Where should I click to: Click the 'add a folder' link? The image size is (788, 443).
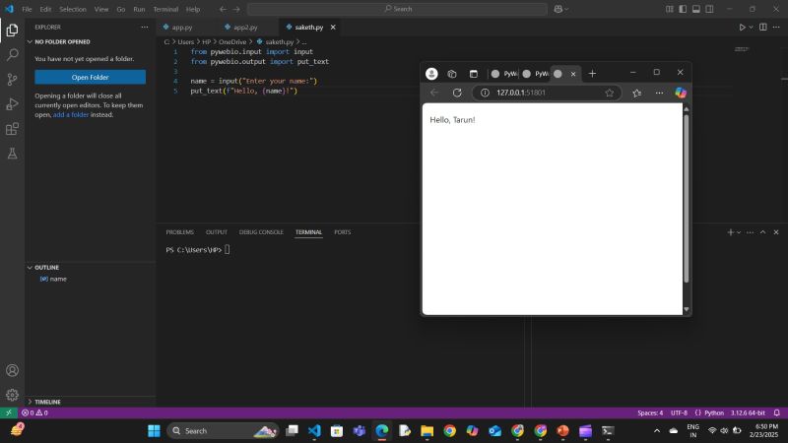point(71,115)
